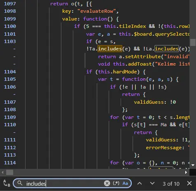Click the evaluateRow string on line 1098
The width and height of the screenshot is (196, 191).
(x=97, y=11)
